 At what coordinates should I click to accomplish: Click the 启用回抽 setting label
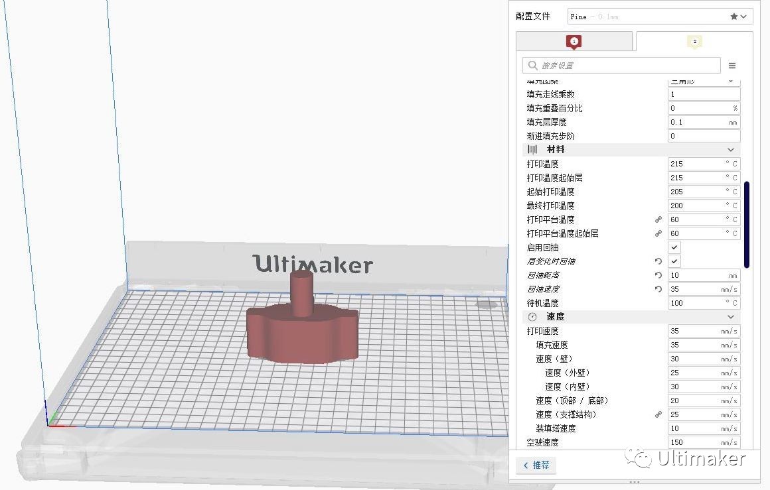(x=542, y=248)
